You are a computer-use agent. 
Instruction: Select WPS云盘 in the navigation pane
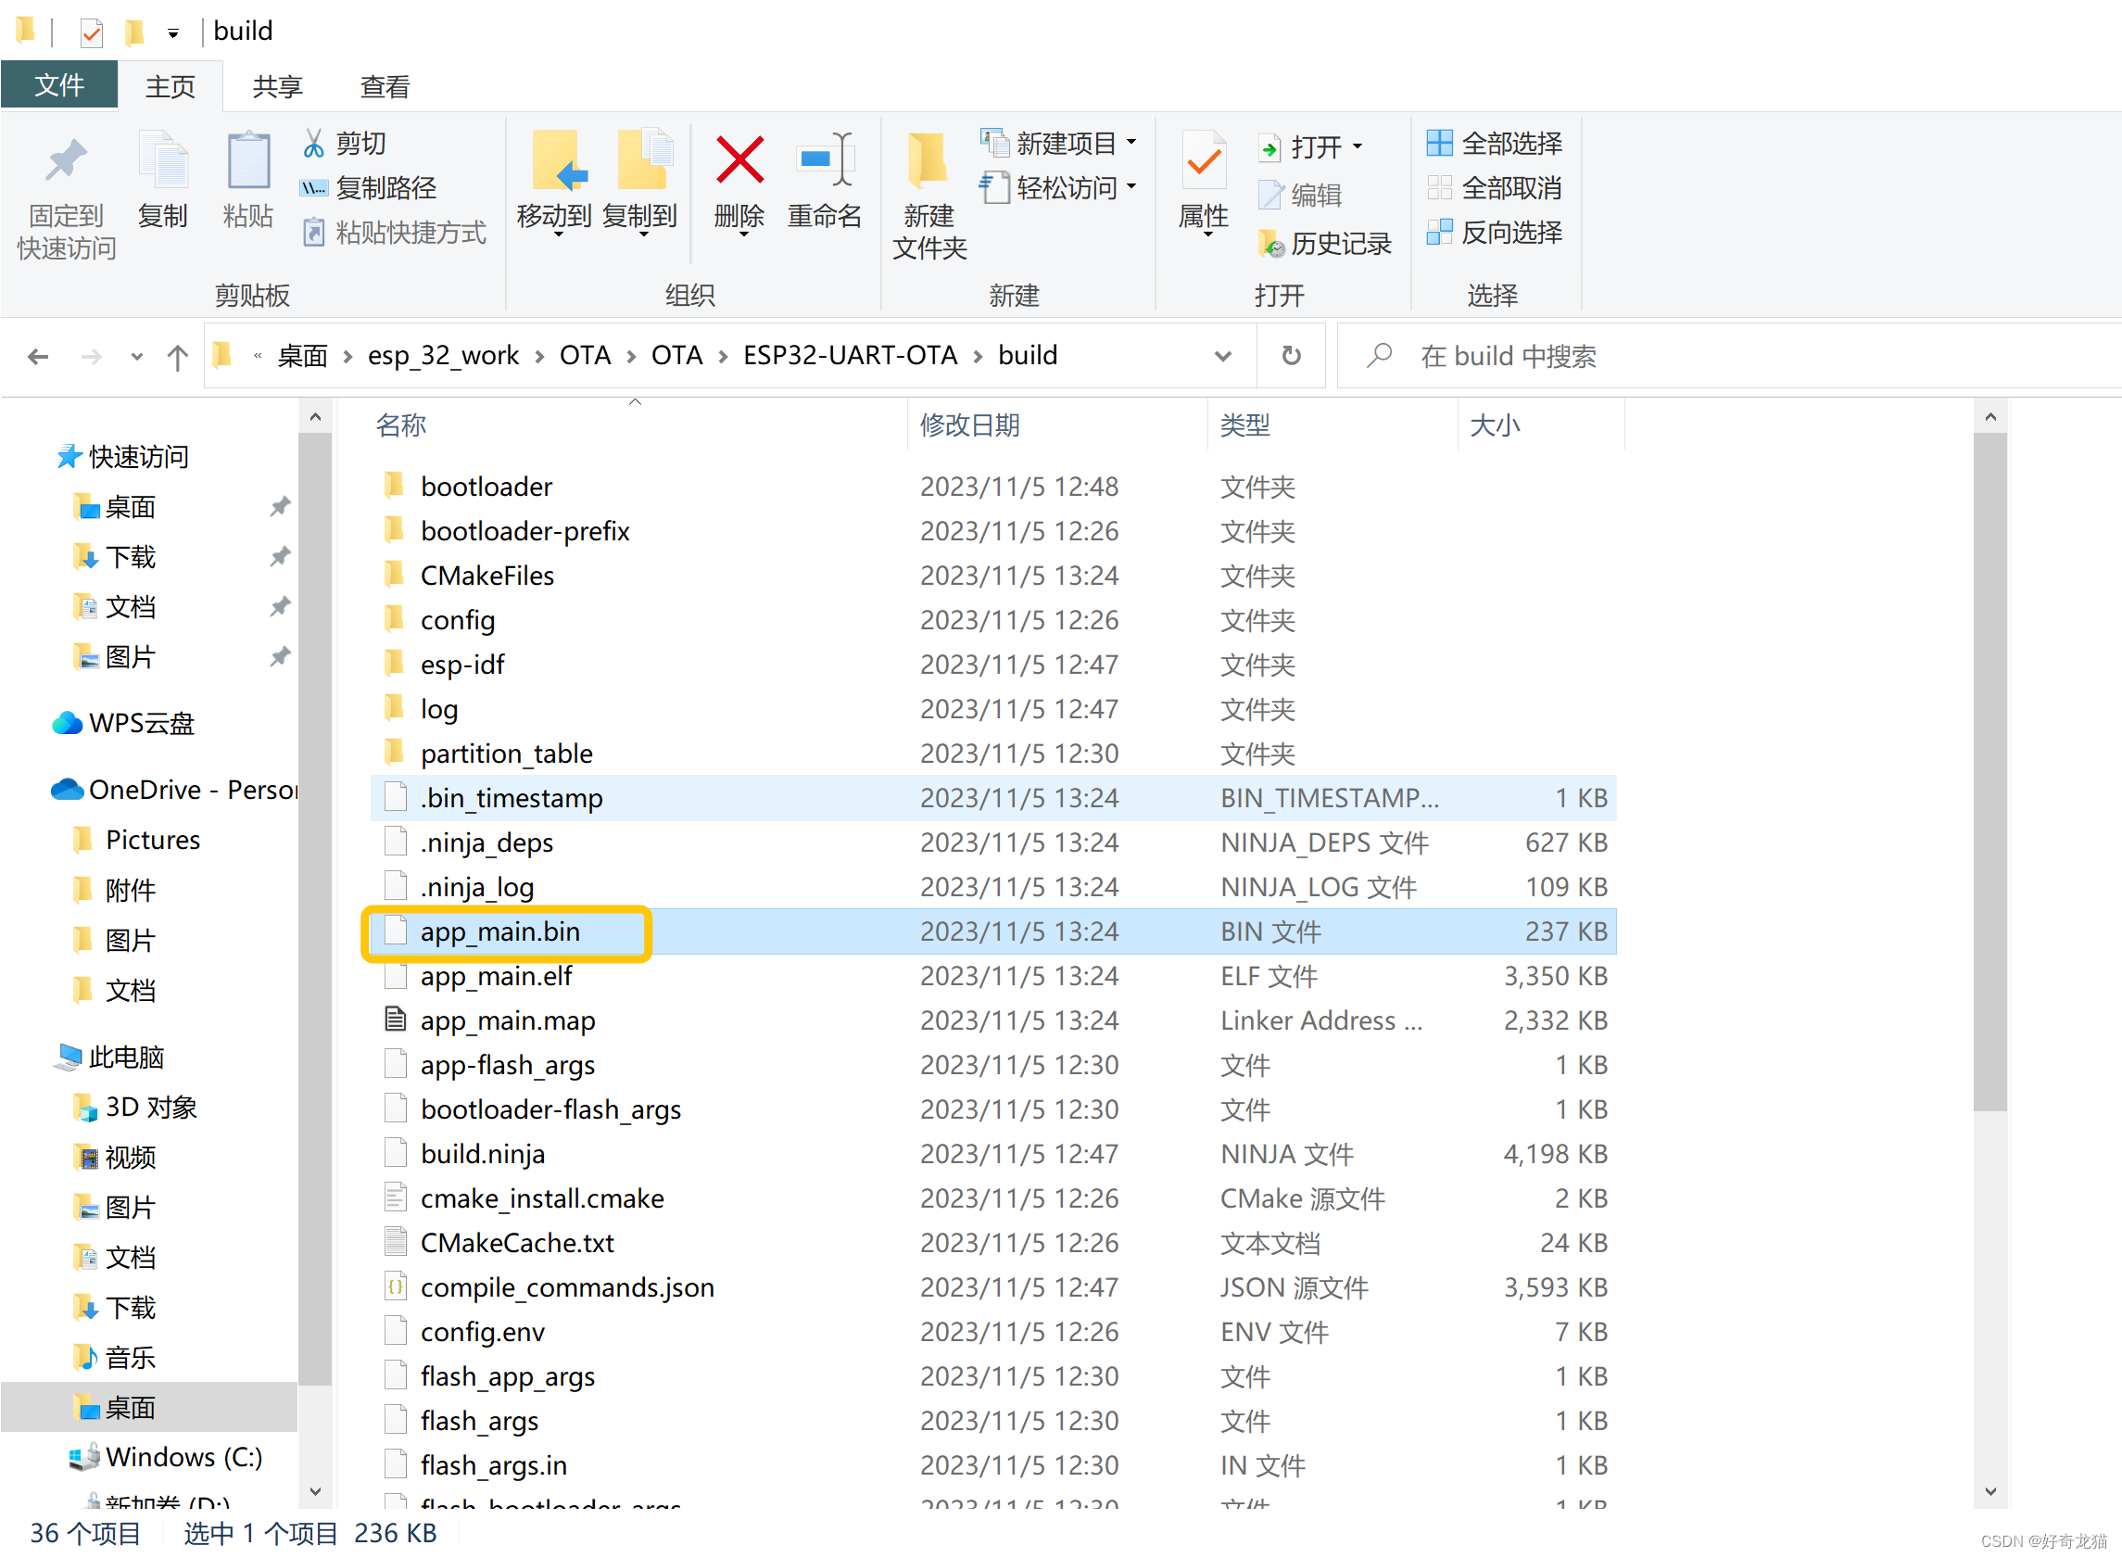pyautogui.click(x=122, y=723)
